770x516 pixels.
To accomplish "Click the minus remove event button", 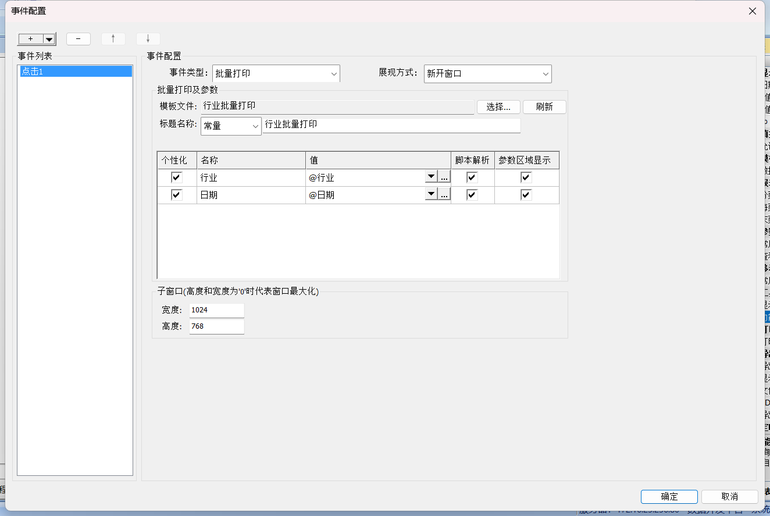I will click(x=79, y=39).
